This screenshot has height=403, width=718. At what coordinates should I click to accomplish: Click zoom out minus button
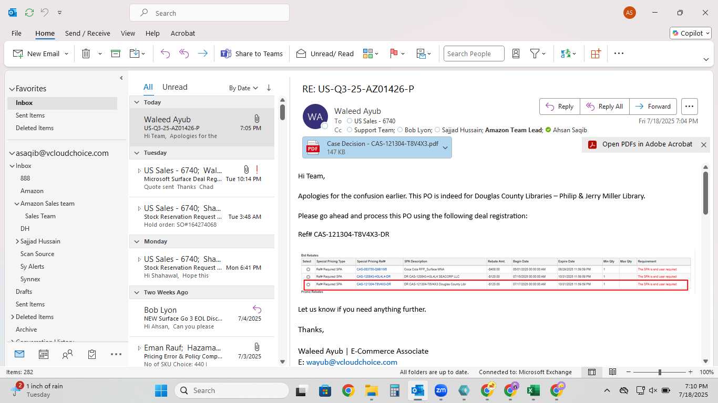[x=628, y=372]
